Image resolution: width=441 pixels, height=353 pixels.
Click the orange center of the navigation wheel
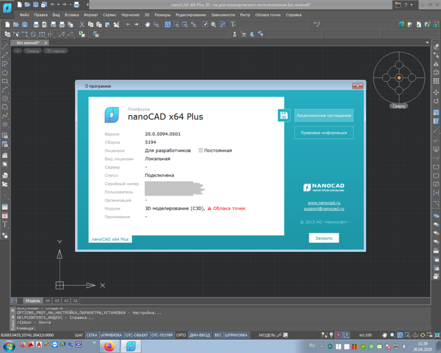coord(399,78)
